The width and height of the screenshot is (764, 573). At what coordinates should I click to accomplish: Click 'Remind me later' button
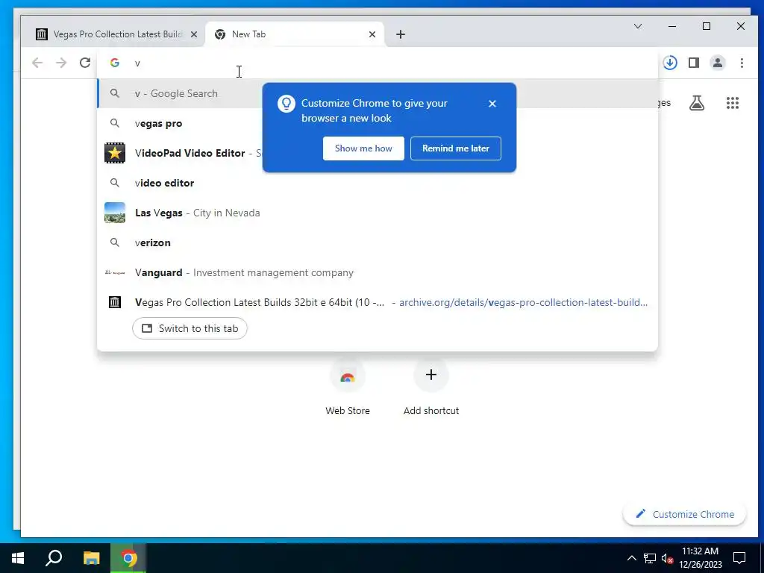(456, 148)
